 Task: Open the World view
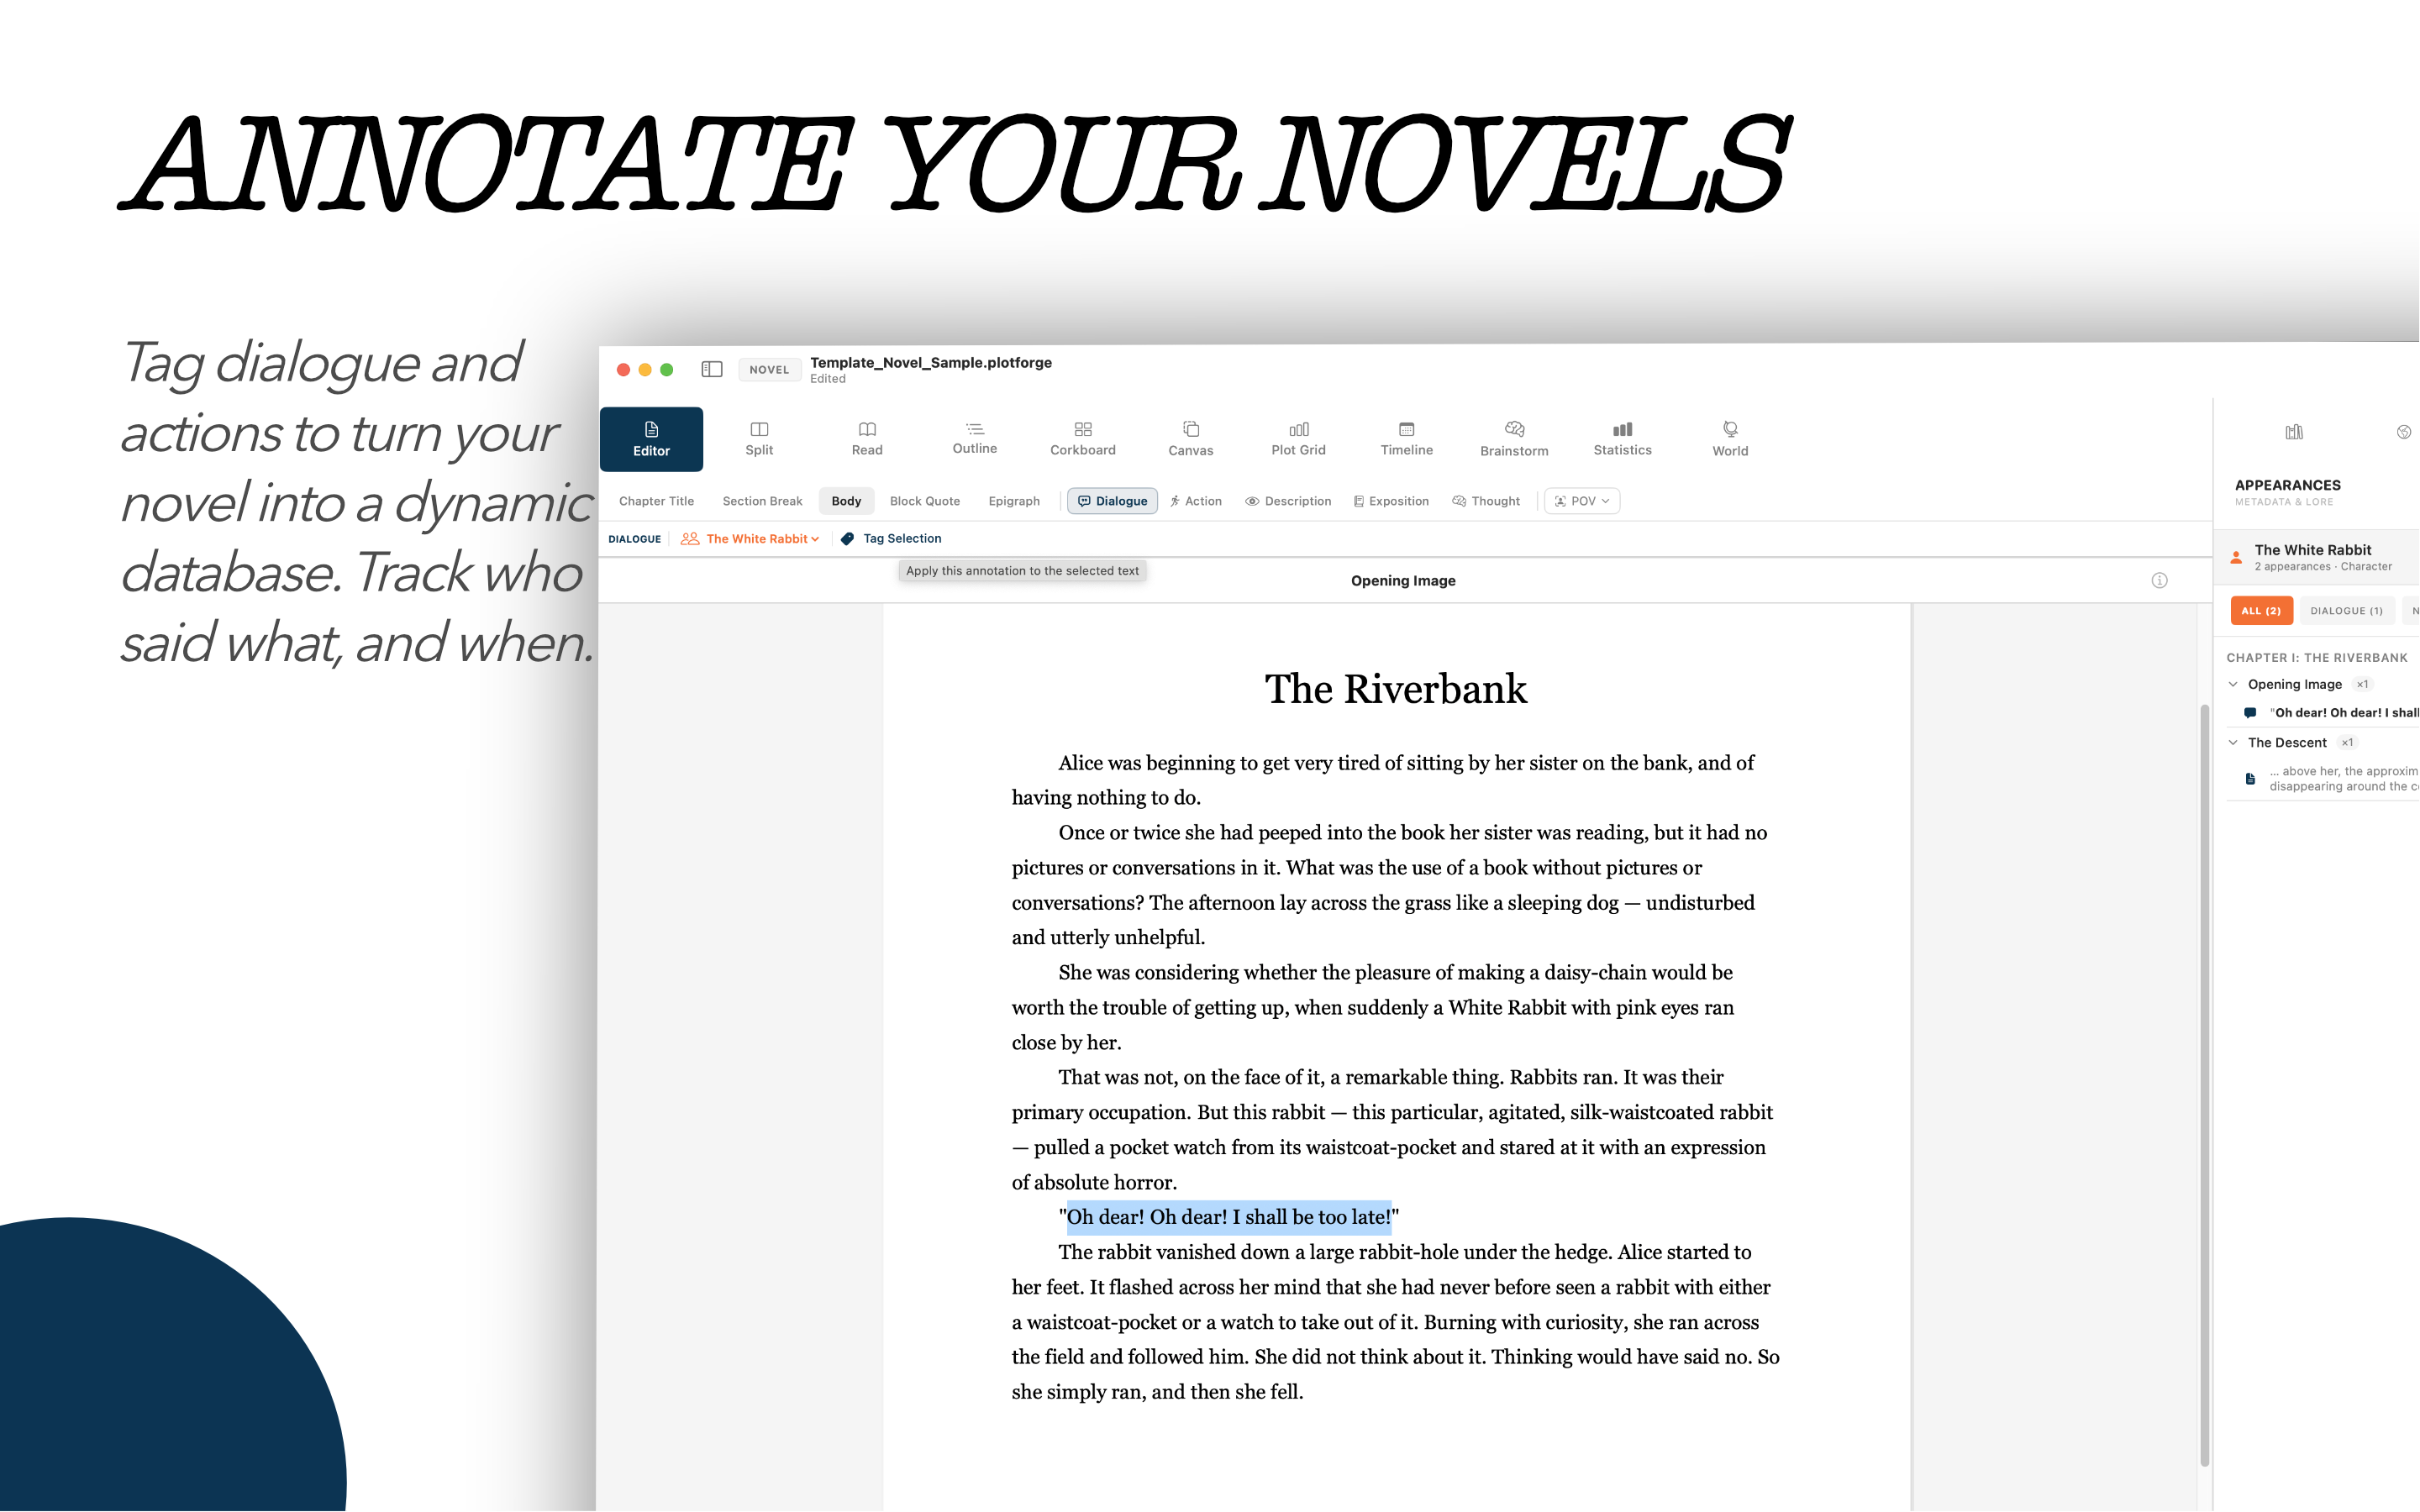pos(1731,439)
